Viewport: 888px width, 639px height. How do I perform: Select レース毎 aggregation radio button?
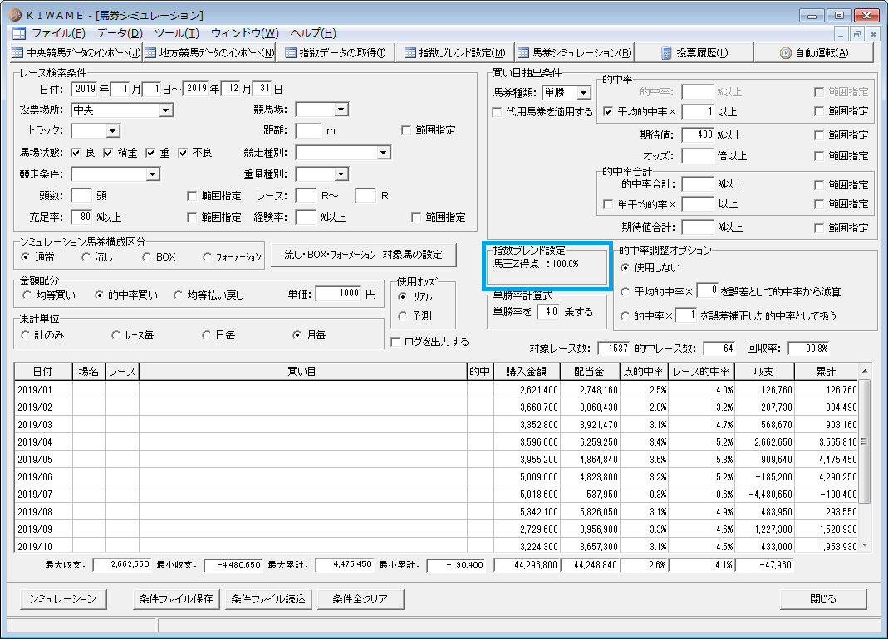click(x=115, y=335)
